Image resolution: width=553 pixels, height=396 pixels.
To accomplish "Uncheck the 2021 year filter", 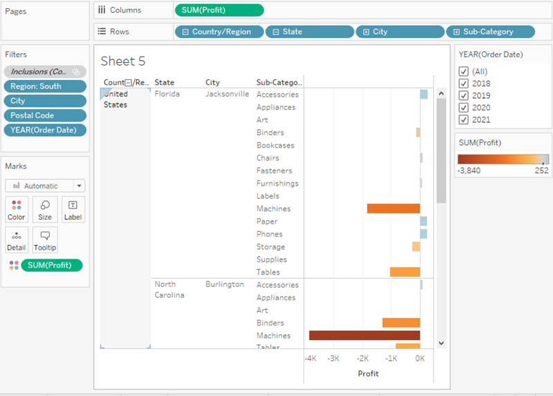I will pos(464,119).
